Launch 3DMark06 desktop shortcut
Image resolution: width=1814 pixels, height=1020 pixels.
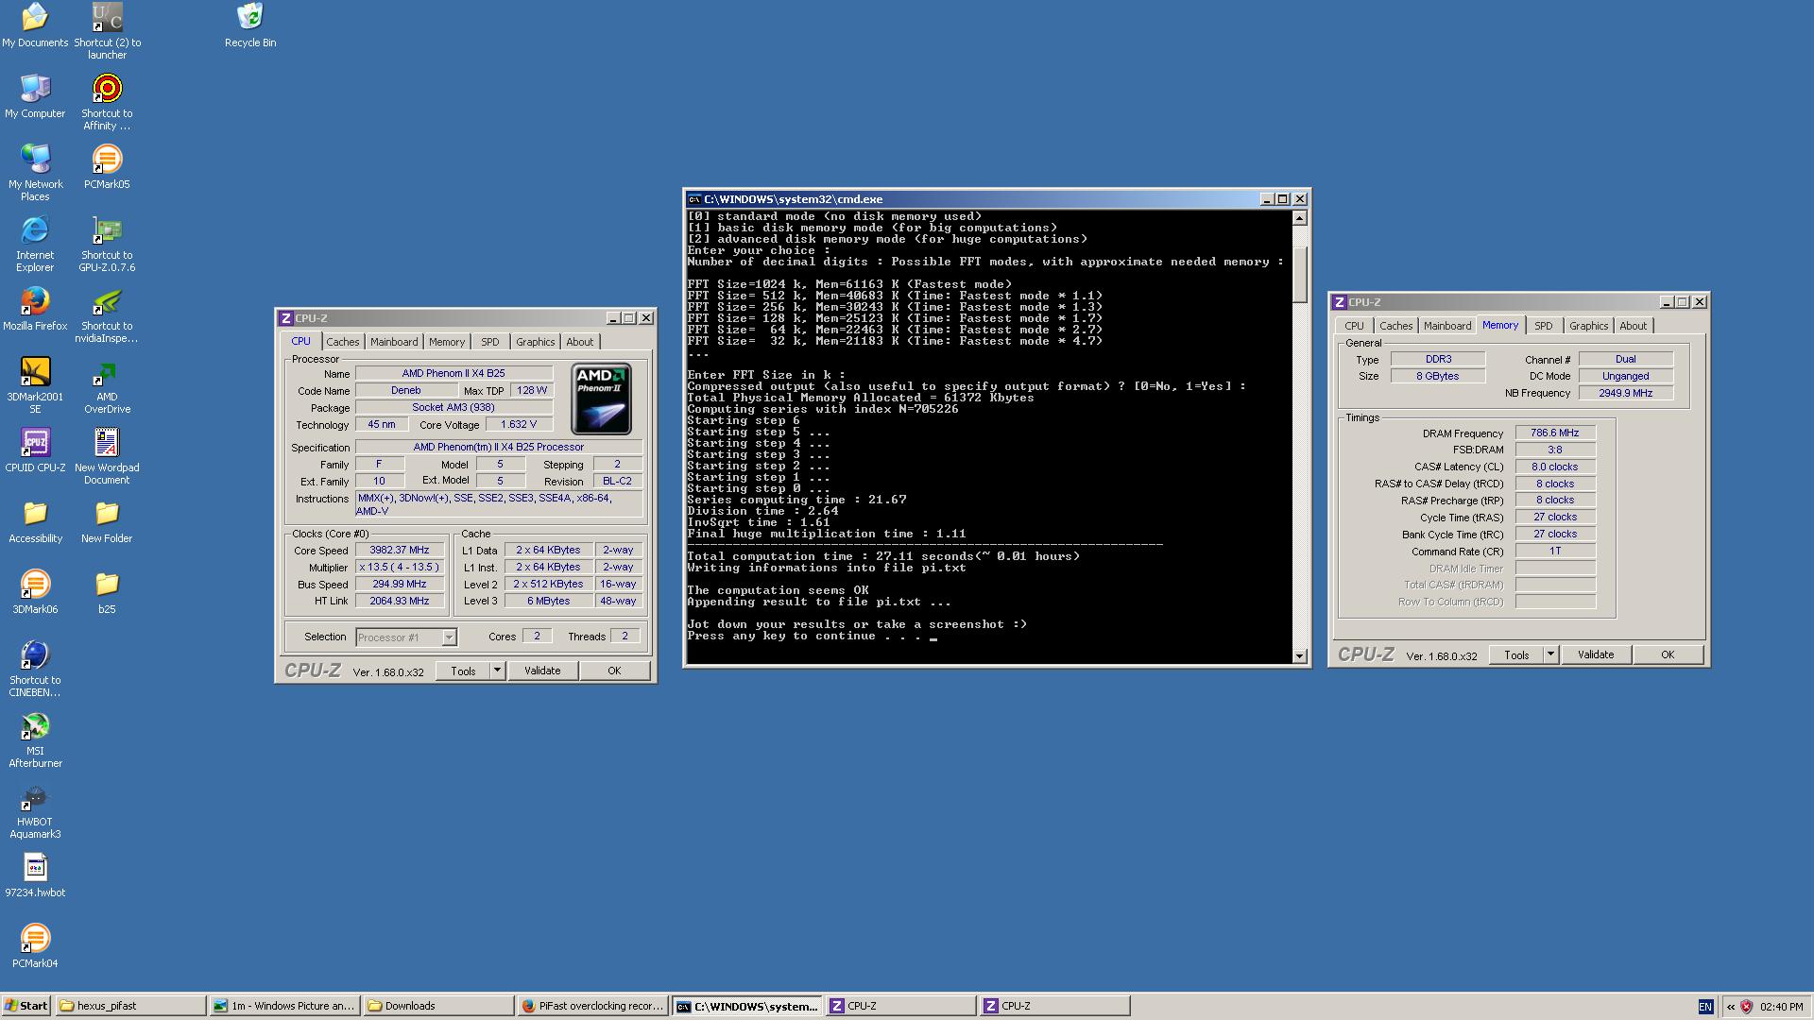35,592
